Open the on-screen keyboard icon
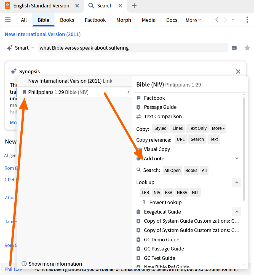Image resolution: width=254 pixels, height=275 pixels. 234,48
